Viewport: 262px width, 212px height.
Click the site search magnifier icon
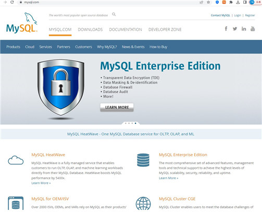click(114, 15)
